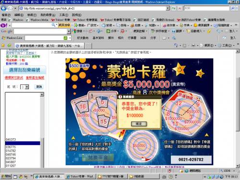Screen dimensions: 240x180
Task: Open the Print icon in command bar
Action: [x=193, y=46]
